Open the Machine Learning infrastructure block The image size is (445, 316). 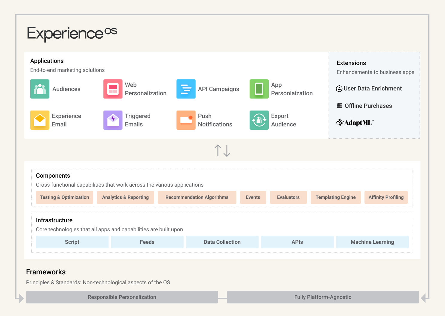(372, 242)
